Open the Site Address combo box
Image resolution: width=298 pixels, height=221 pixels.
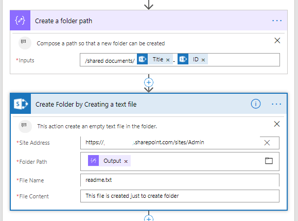point(170,143)
